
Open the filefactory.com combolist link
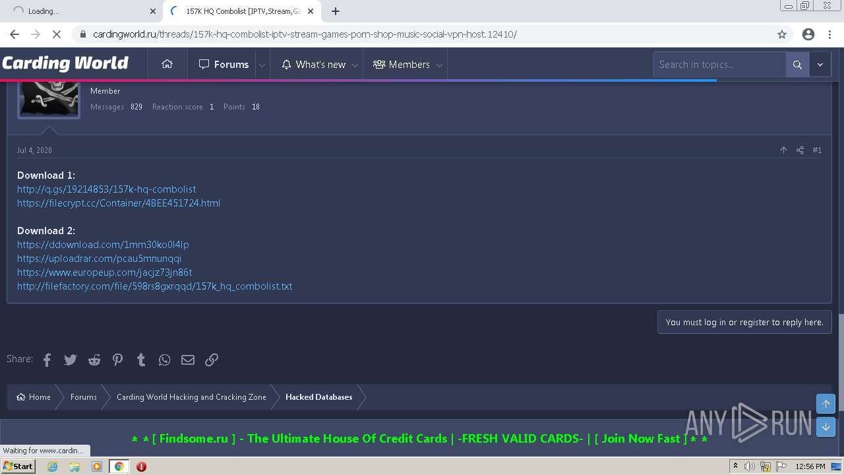point(154,286)
